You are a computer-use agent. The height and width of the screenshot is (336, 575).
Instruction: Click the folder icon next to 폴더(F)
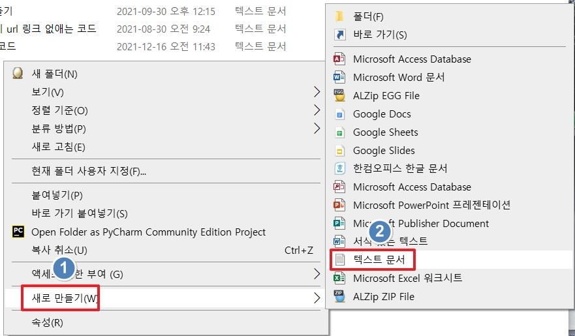[339, 16]
